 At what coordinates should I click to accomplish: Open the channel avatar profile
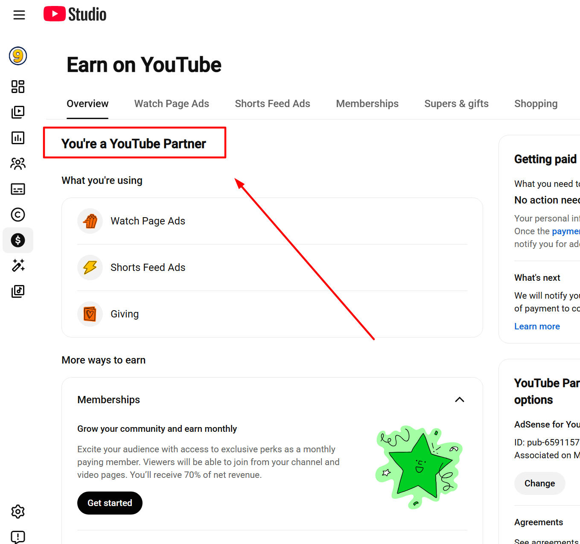18,56
